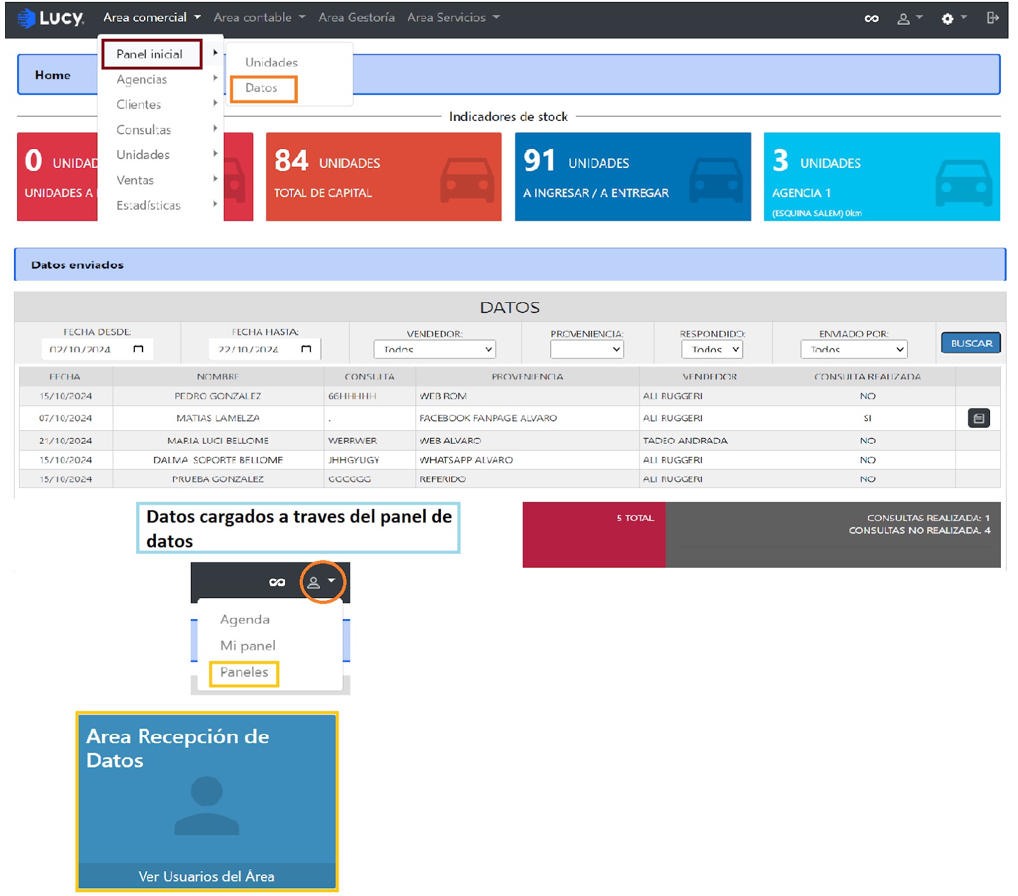Image resolution: width=1018 pixels, height=896 pixels.
Task: Click the Fecha Desde date field
Action: [x=97, y=349]
